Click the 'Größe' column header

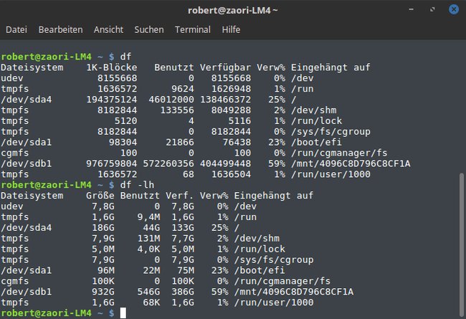point(100,196)
